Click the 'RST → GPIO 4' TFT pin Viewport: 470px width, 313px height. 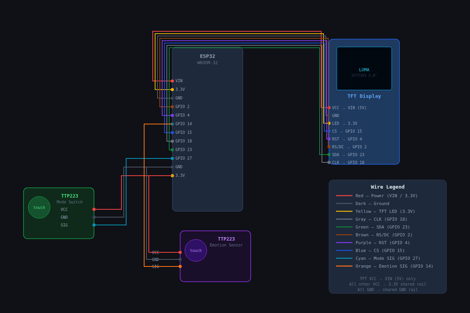pos(347,139)
